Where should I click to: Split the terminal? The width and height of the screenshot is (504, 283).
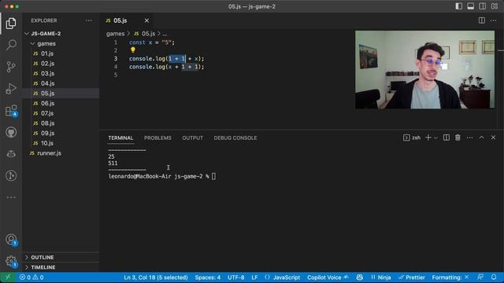[x=447, y=138]
